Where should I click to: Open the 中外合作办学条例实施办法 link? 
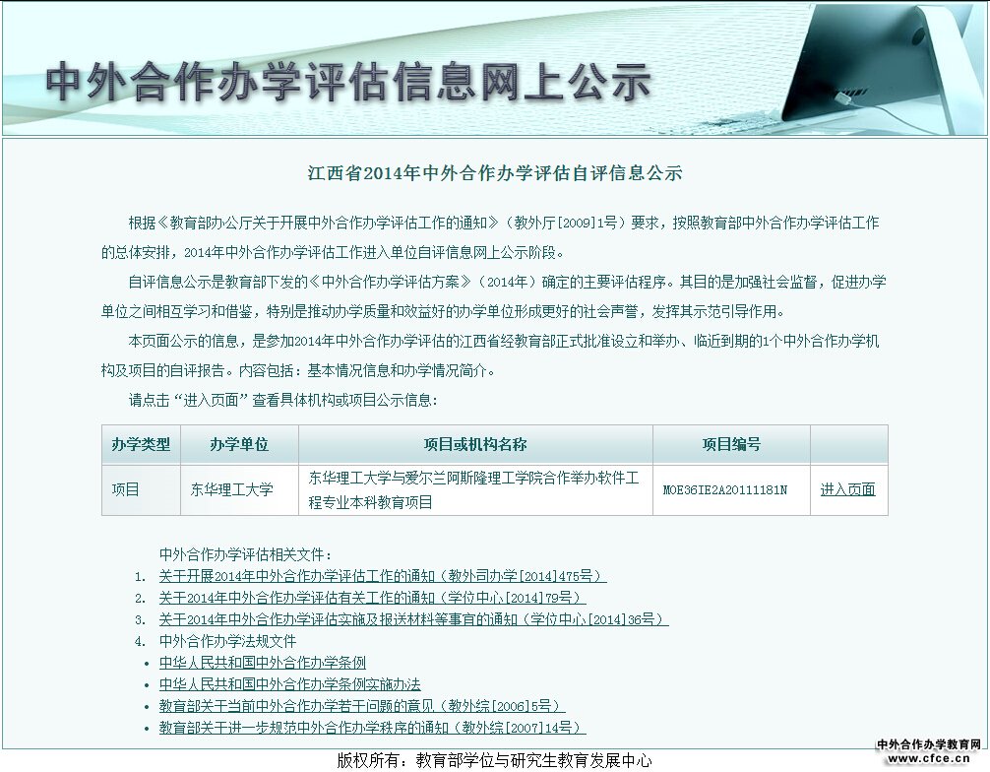(x=289, y=684)
